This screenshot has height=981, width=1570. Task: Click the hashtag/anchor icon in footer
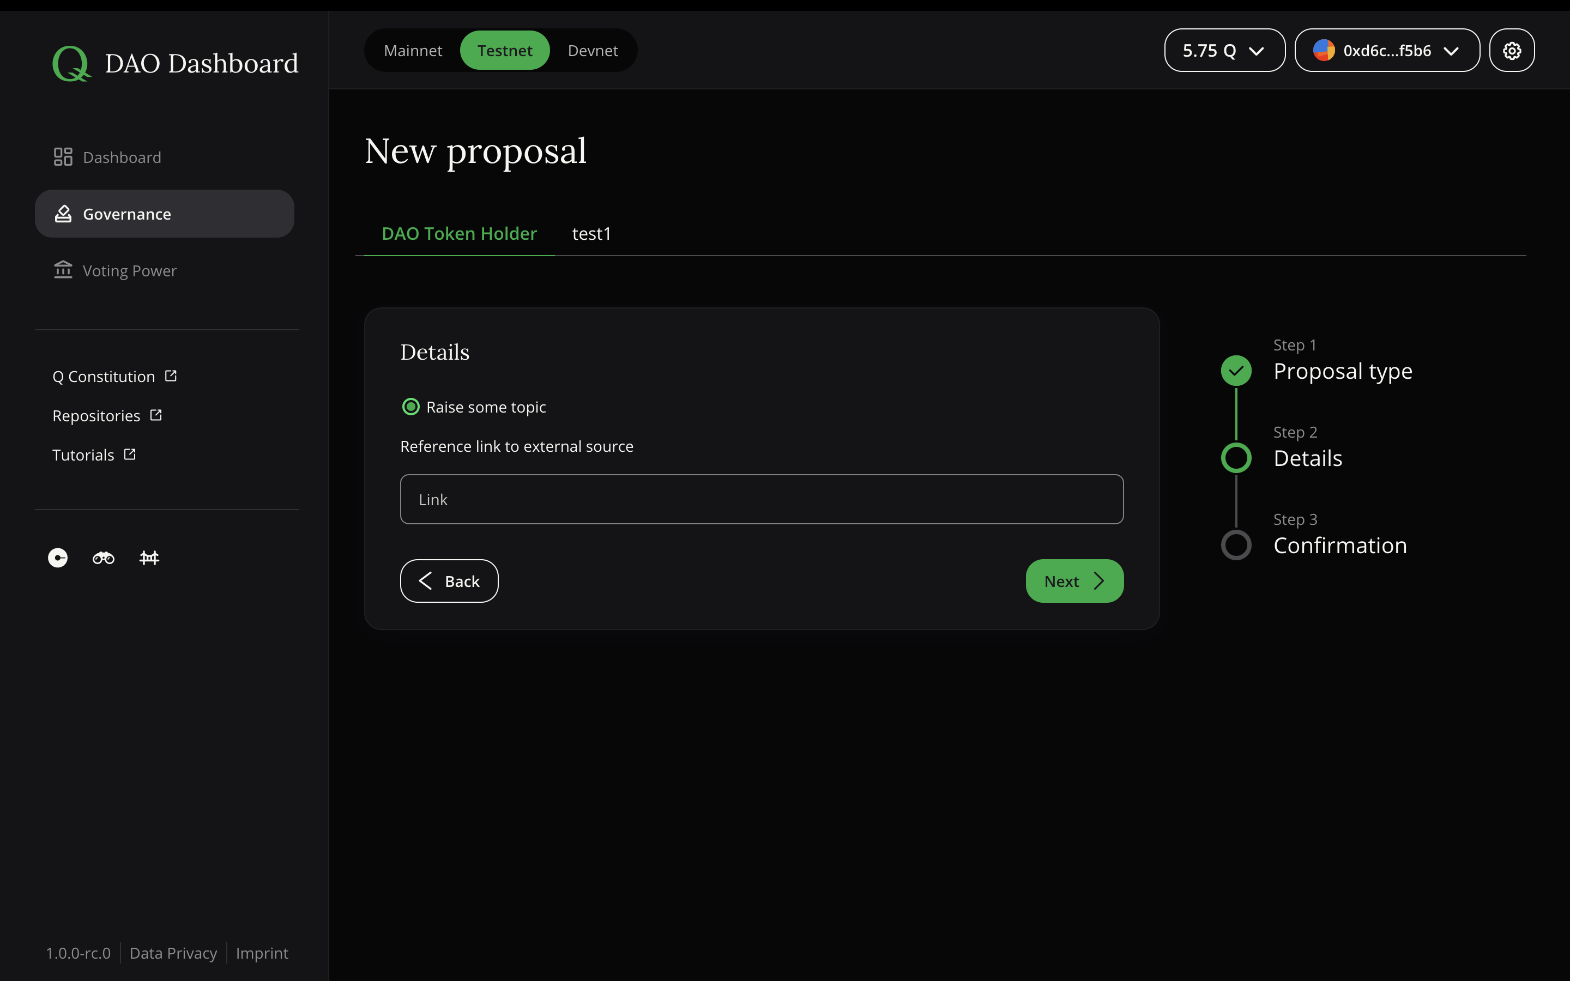[x=148, y=557]
